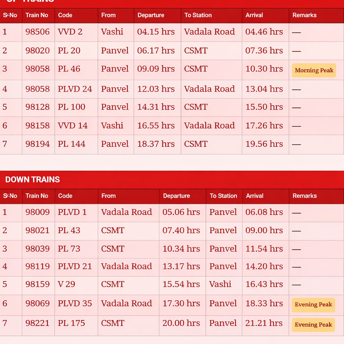344x344 pixels.
Task: Click train number 98506
Action: click(x=37, y=32)
